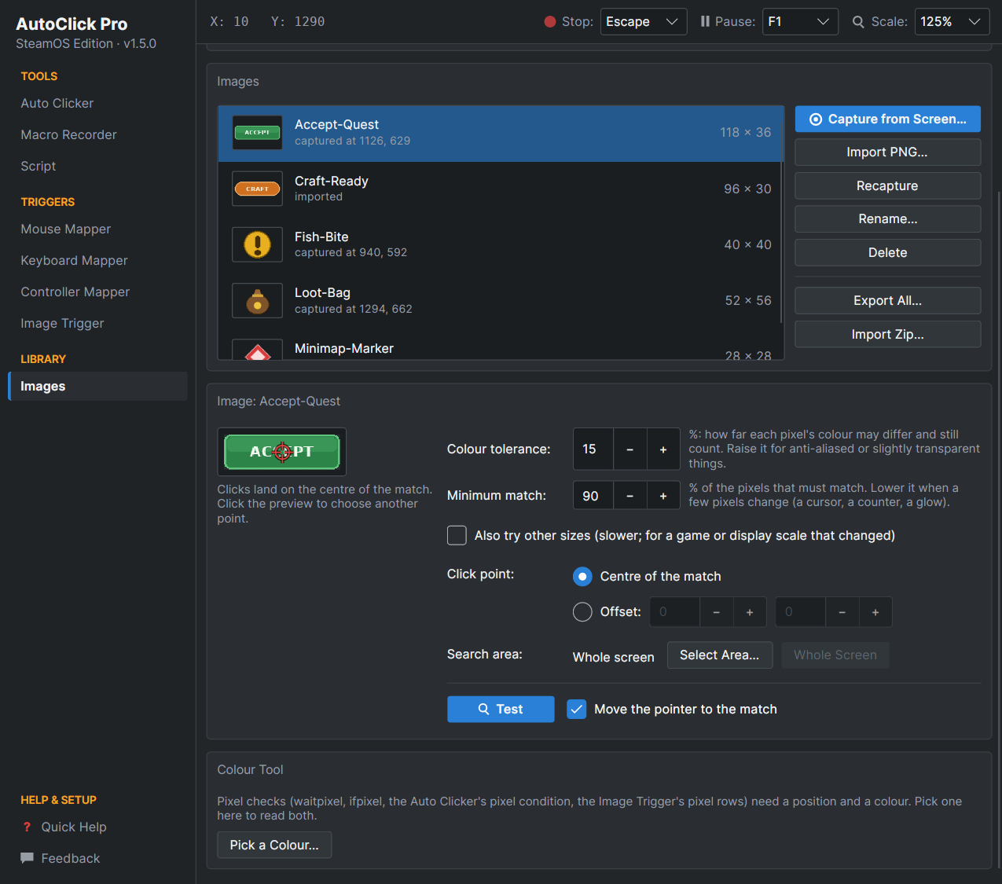Click the Import PNG button
Screen dimensions: 1002x884
point(888,152)
